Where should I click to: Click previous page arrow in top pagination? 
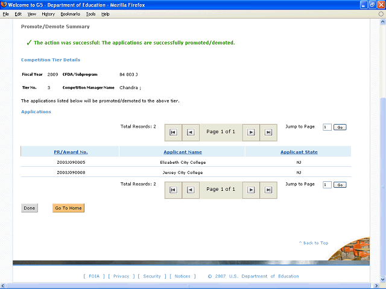click(x=191, y=132)
